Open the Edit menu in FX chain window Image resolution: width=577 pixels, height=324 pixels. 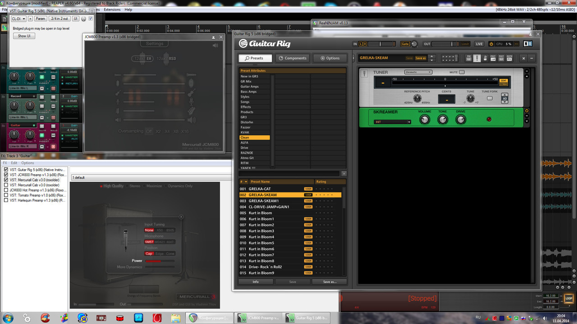(14, 163)
